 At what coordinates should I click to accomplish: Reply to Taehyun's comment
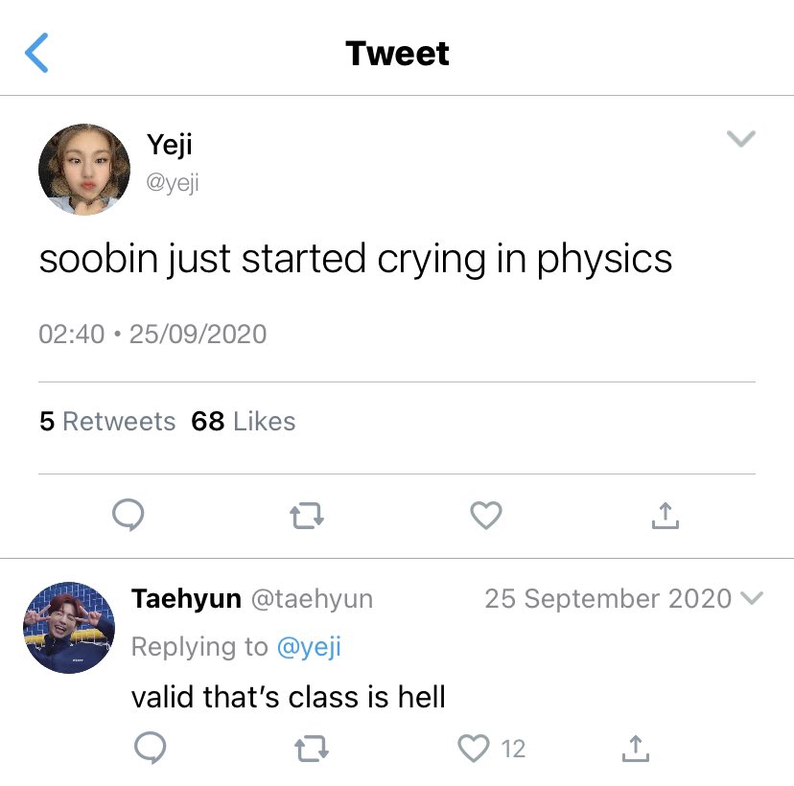pos(151,748)
